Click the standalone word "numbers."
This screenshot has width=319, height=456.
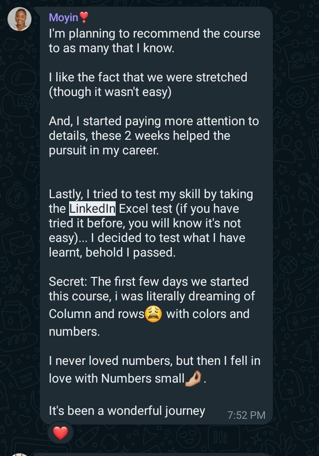point(74,332)
